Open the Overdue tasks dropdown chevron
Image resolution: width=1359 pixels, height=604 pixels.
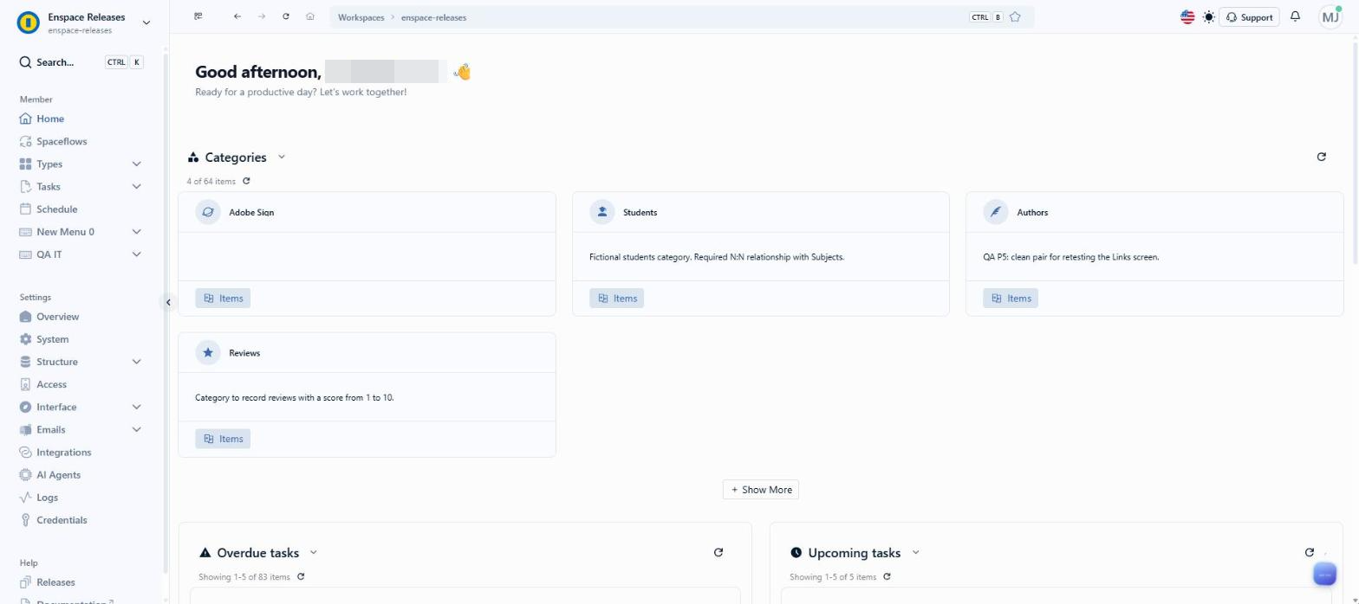[x=314, y=552]
